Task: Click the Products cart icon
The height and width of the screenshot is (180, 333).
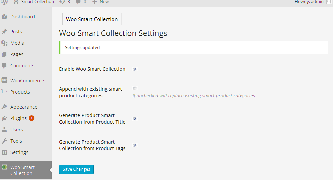Action: [x=4, y=92]
